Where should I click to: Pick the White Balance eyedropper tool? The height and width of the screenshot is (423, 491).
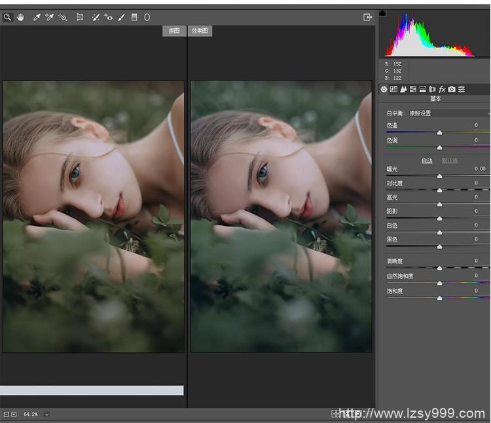click(37, 18)
